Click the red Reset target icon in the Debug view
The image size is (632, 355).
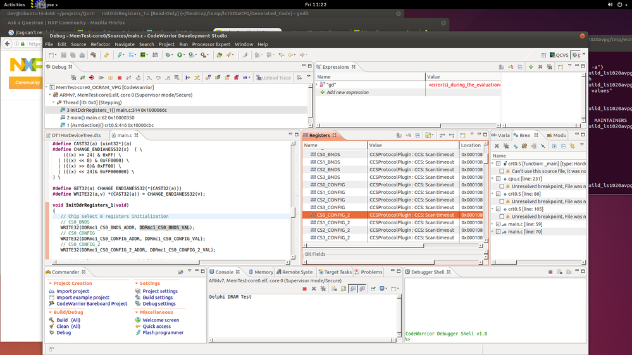92,78
